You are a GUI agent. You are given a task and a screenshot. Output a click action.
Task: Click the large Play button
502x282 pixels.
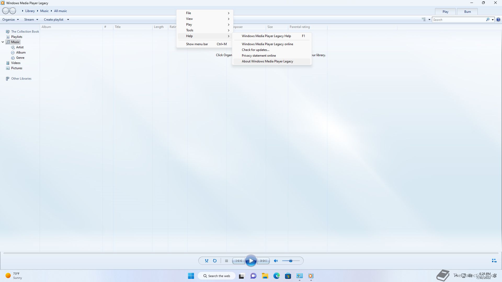click(x=251, y=261)
